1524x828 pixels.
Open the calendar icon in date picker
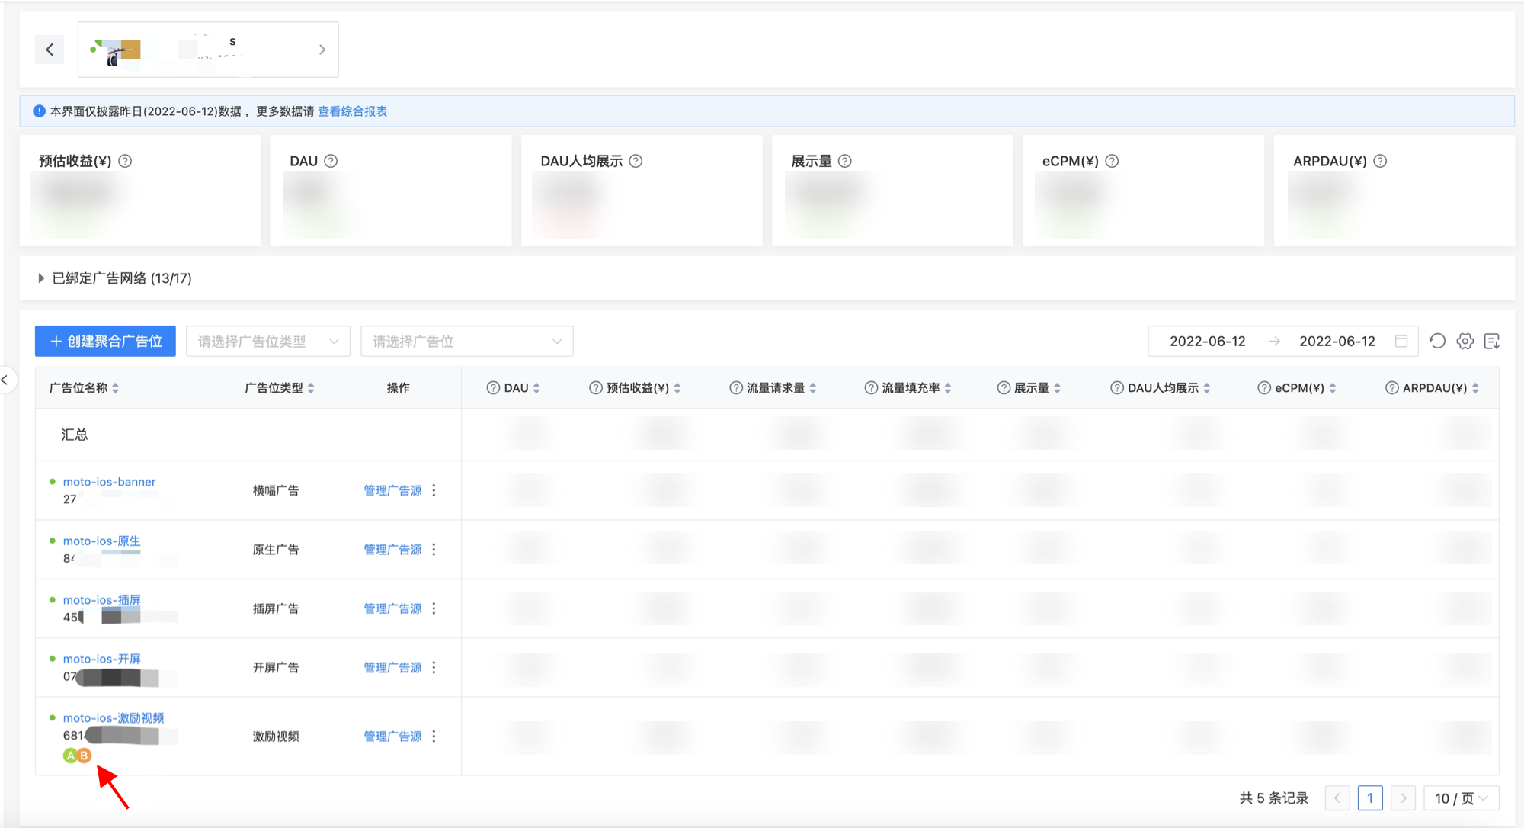tap(1401, 341)
